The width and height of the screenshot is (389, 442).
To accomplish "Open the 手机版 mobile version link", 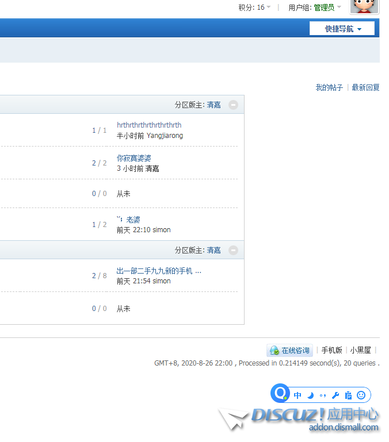I will [x=331, y=350].
